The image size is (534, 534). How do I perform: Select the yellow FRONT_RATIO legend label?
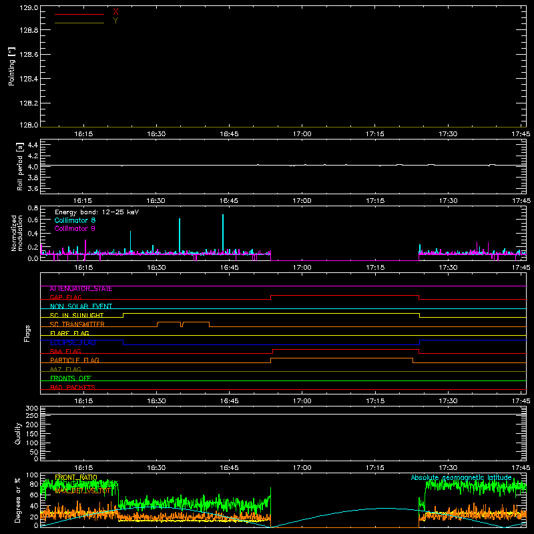(76, 477)
